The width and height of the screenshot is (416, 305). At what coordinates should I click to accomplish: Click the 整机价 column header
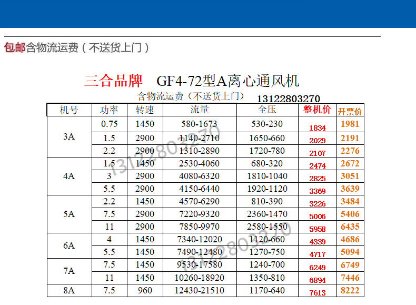[318, 110]
